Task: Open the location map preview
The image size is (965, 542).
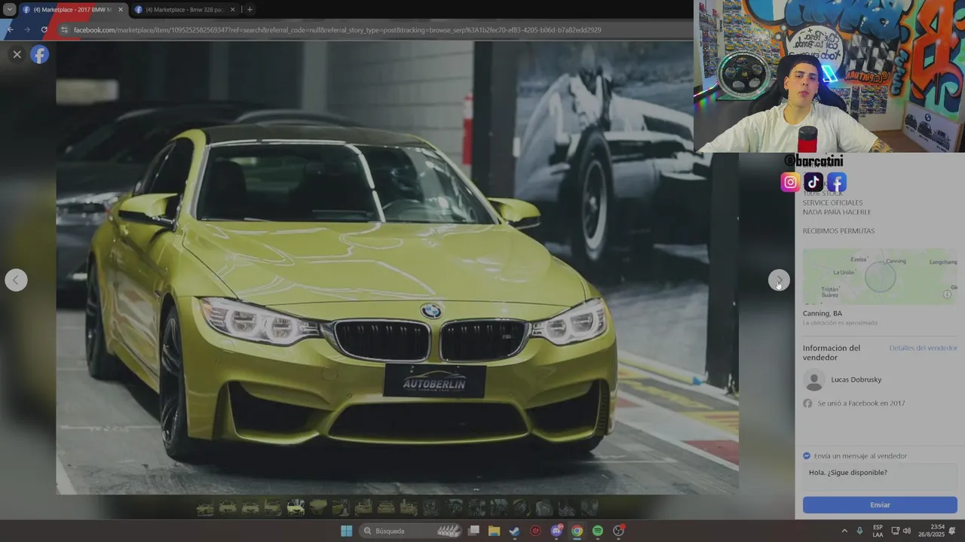Action: coord(880,276)
